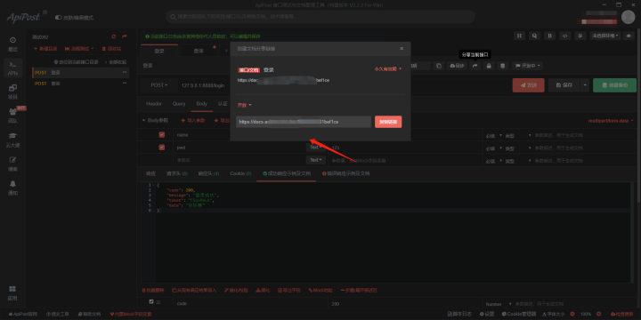The image size is (641, 320).
Task: Toggle the code field checkbox
Action: 151,301
